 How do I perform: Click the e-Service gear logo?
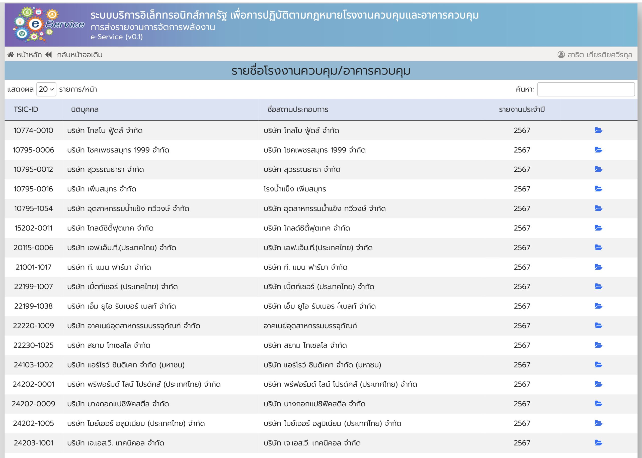tap(35, 25)
